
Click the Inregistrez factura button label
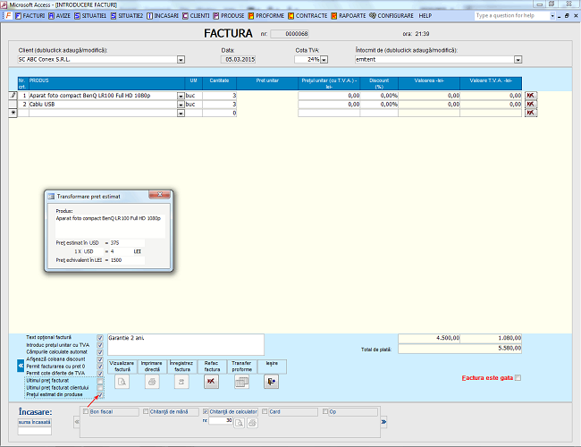click(x=182, y=367)
